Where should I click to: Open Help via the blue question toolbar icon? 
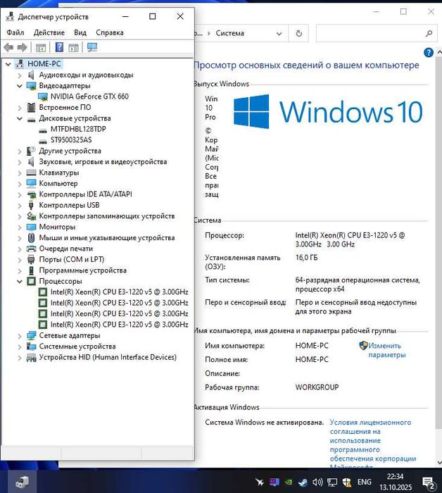click(x=59, y=47)
